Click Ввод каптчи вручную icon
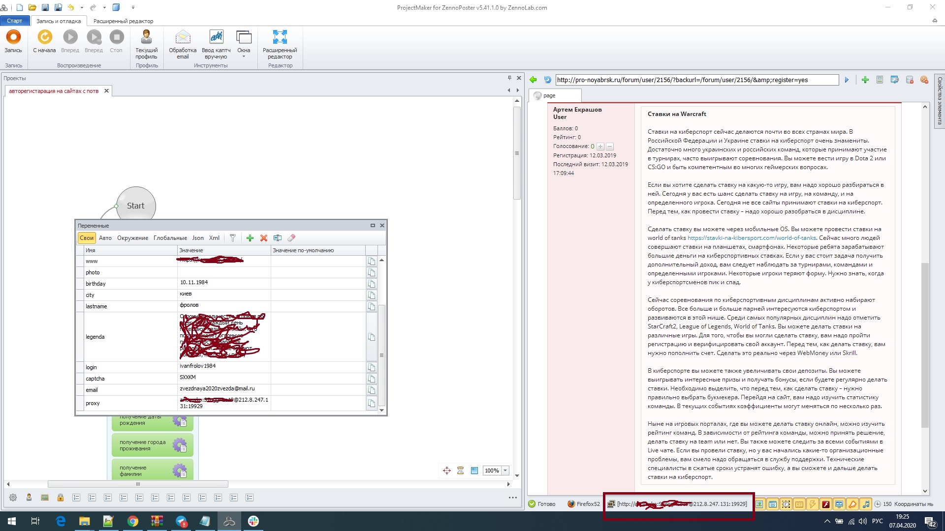 pyautogui.click(x=216, y=37)
